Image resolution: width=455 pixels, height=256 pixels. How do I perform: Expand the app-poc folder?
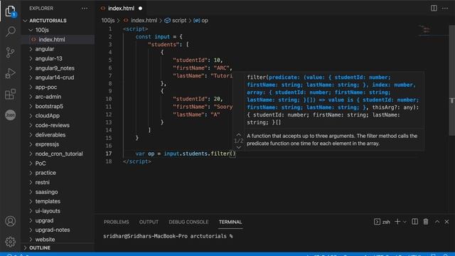coord(58,87)
